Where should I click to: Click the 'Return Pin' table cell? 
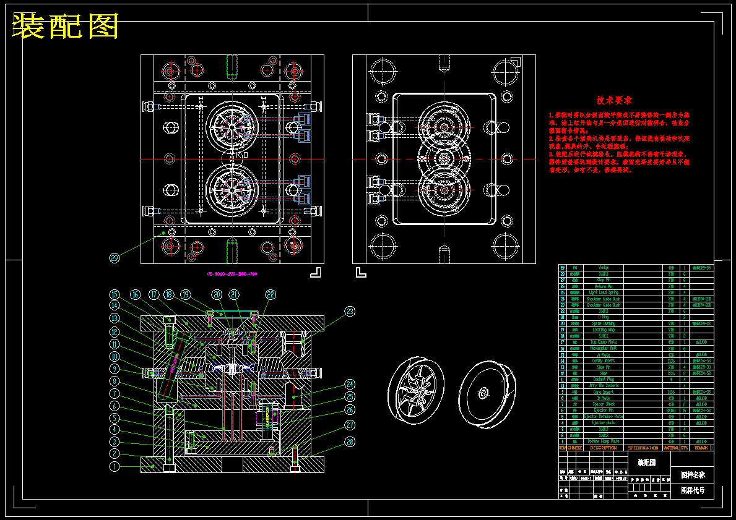click(603, 286)
